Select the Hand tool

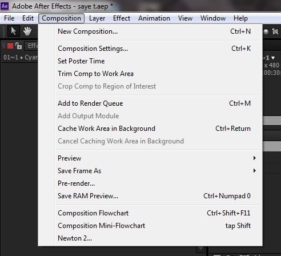27,31
